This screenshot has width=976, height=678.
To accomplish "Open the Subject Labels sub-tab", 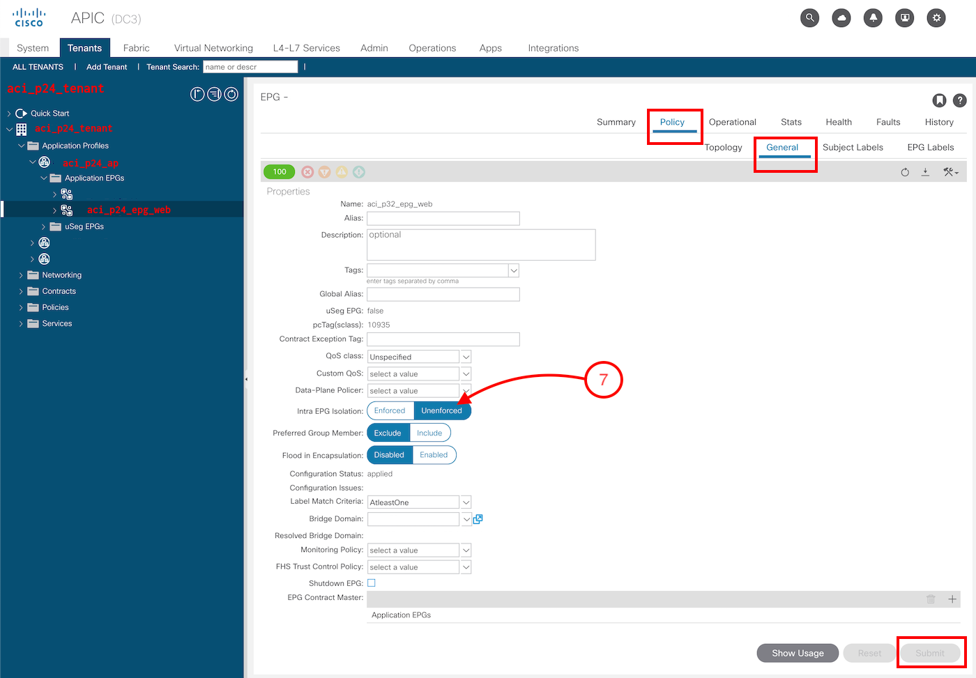I will click(853, 147).
